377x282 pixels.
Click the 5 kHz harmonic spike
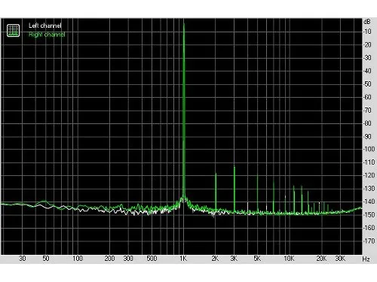click(x=257, y=193)
